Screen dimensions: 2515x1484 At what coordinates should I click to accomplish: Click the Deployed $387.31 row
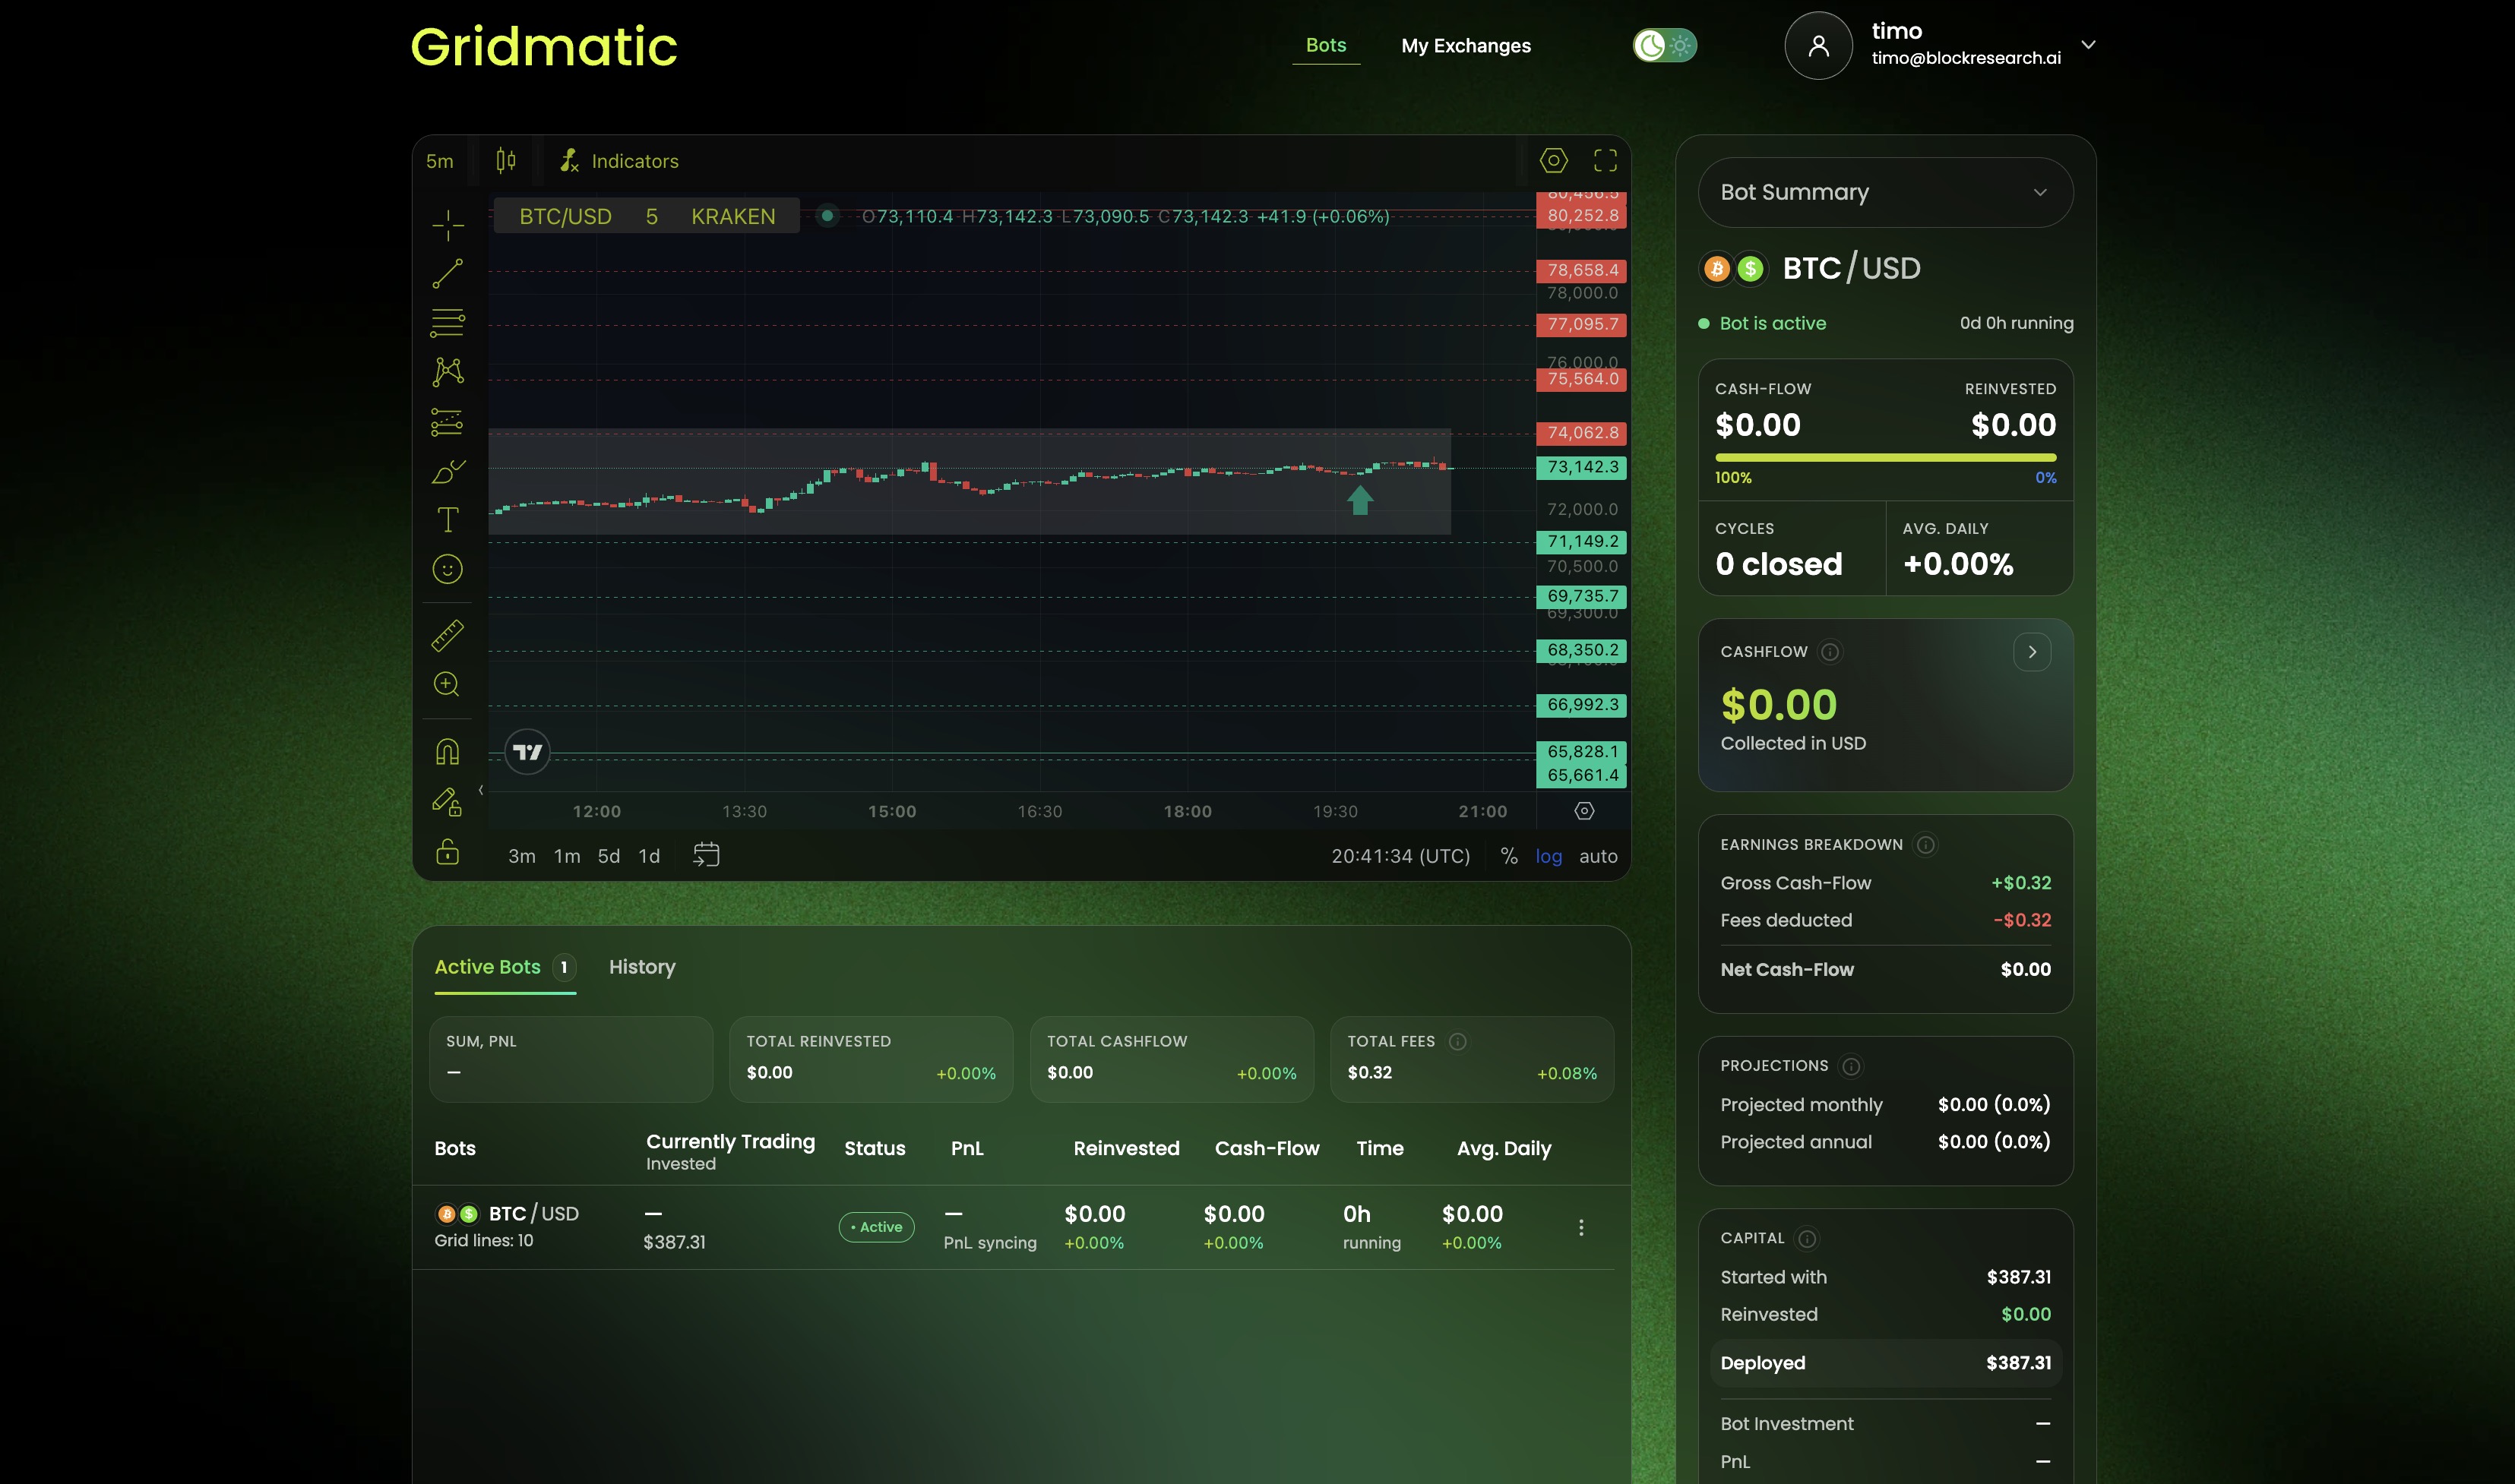[1885, 1363]
